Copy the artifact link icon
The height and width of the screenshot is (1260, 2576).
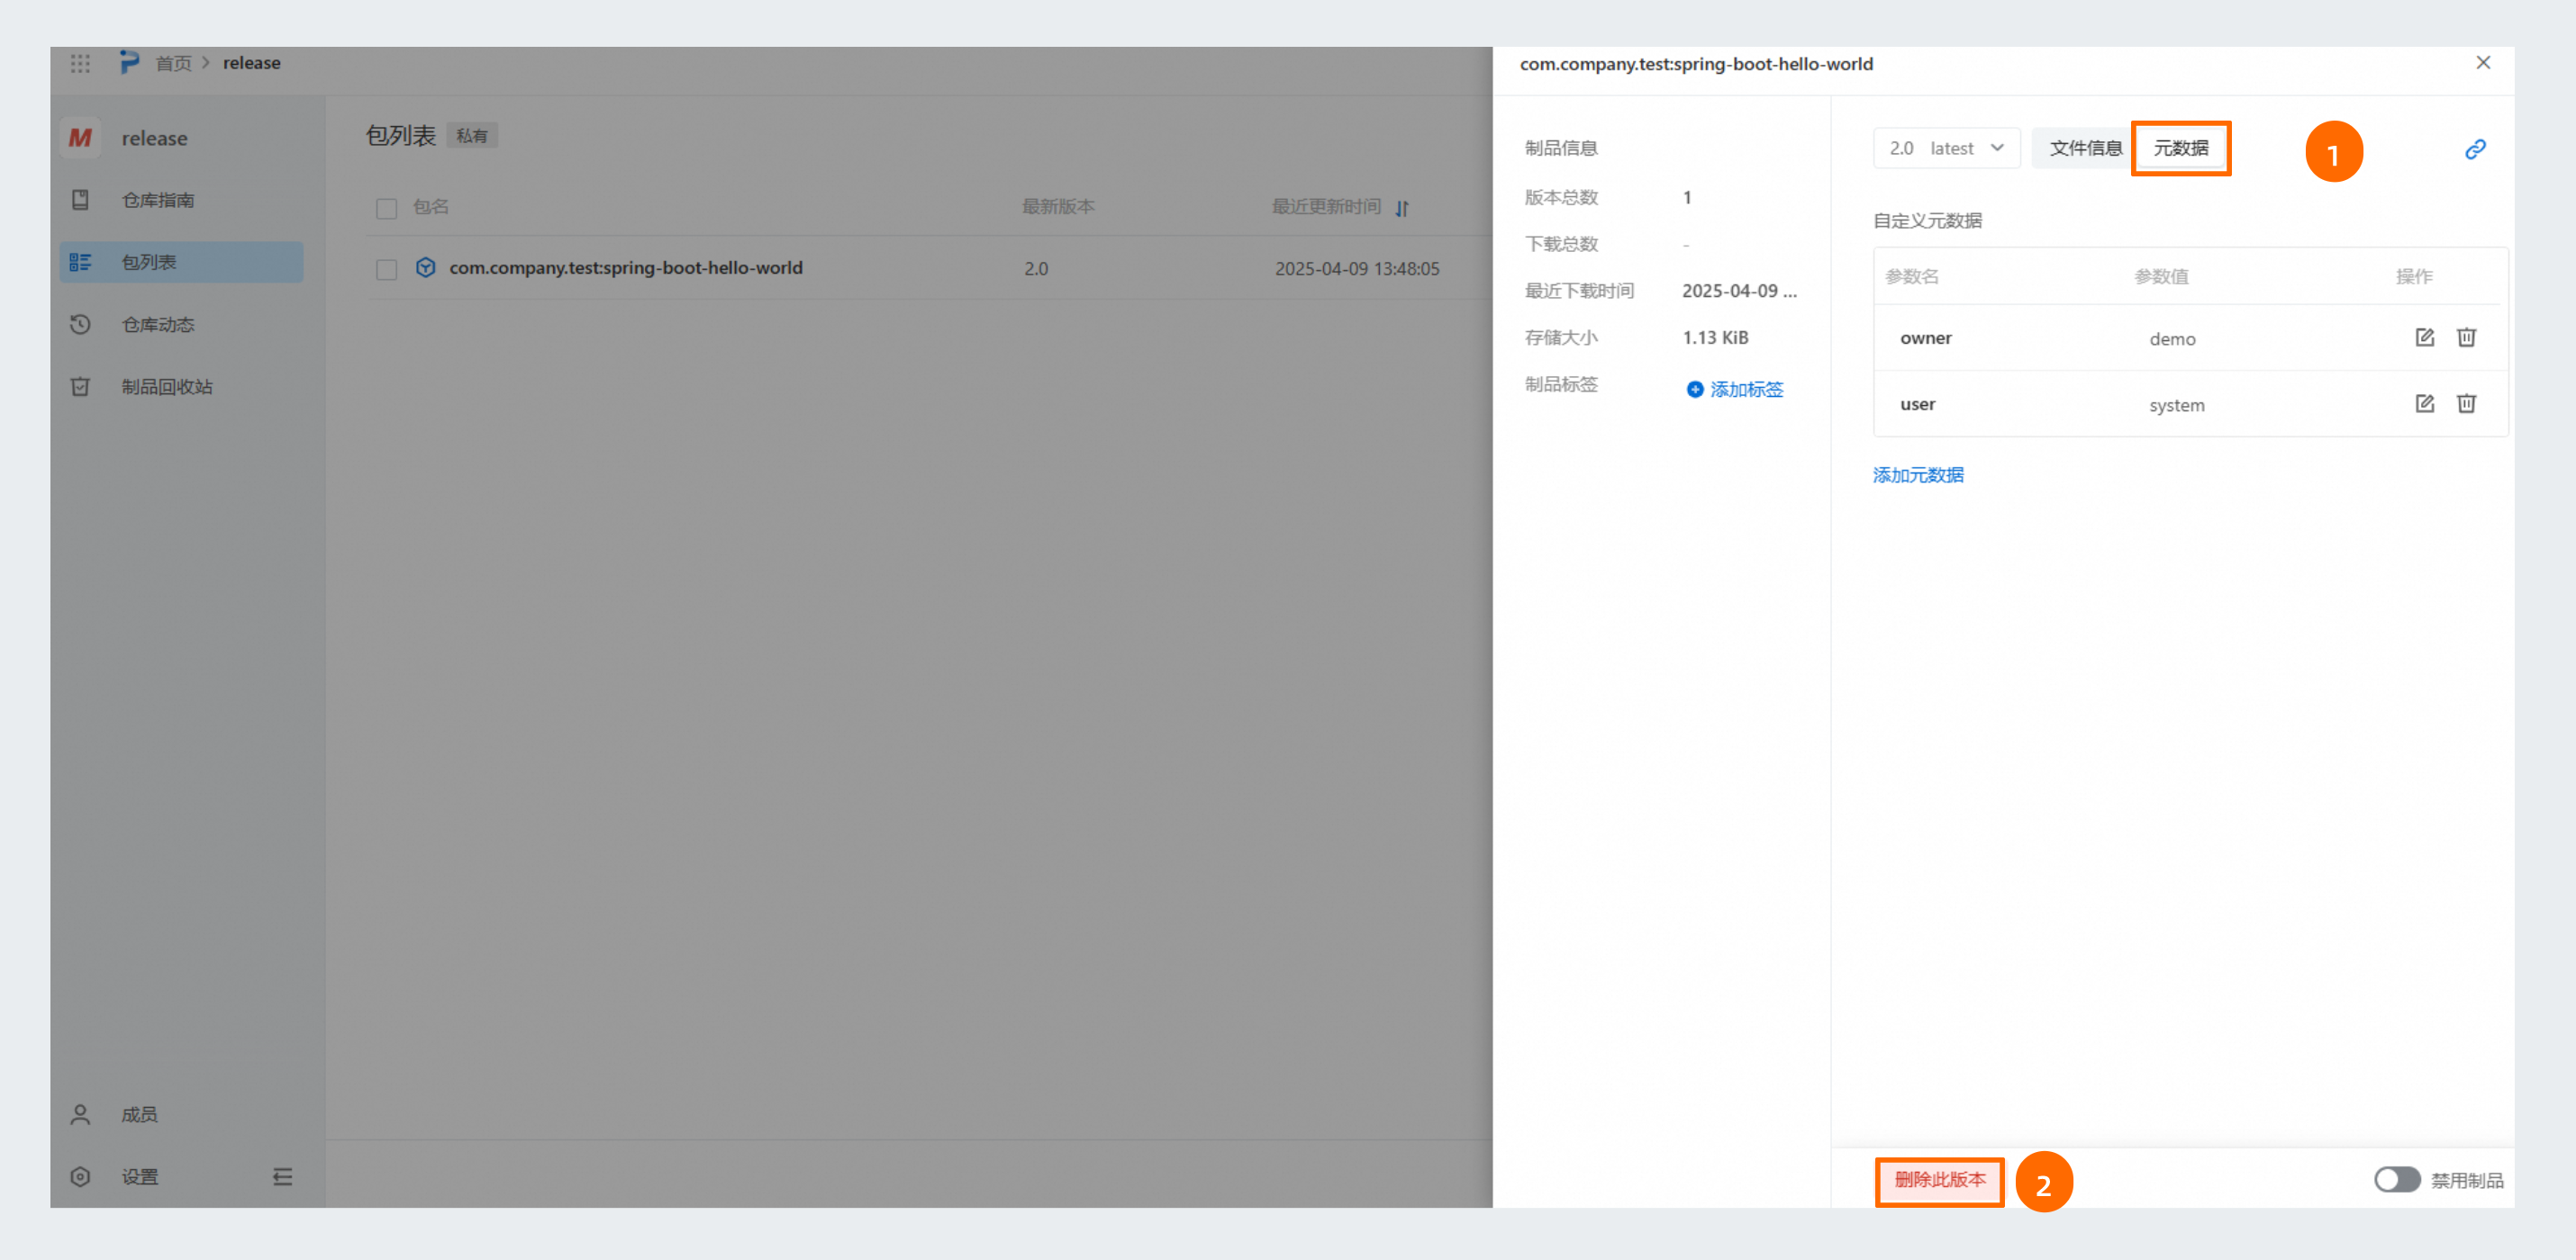(2475, 148)
